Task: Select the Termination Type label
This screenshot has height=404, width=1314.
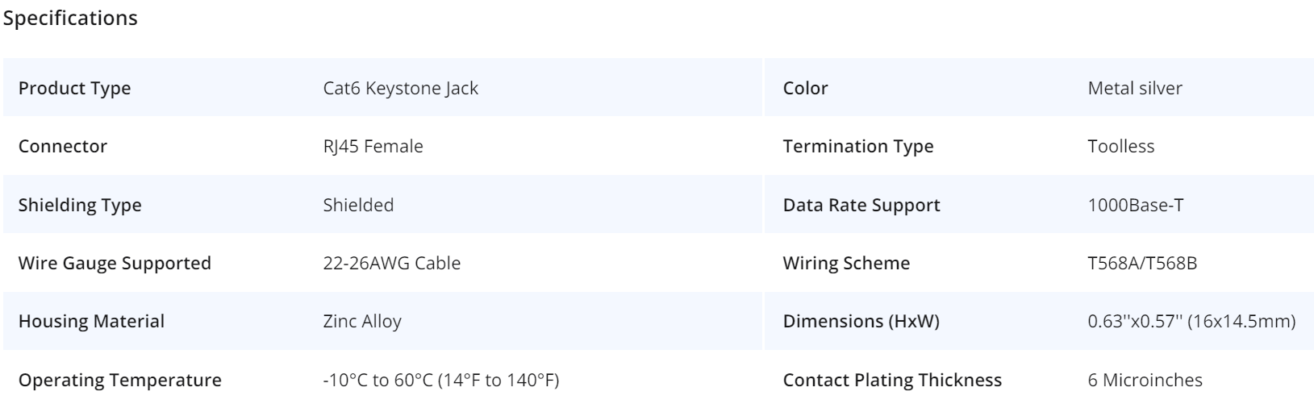Action: tap(857, 146)
